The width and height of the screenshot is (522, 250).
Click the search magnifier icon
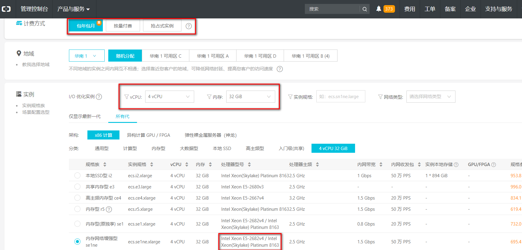pos(365,9)
